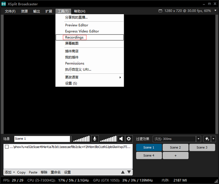Screen dimensions: 219x184
Task: Select Permissions menu item
Action: pos(90,63)
